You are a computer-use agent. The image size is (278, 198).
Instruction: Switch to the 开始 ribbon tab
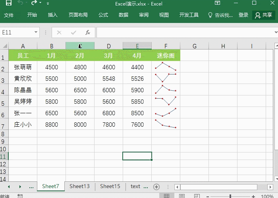tap(32, 15)
